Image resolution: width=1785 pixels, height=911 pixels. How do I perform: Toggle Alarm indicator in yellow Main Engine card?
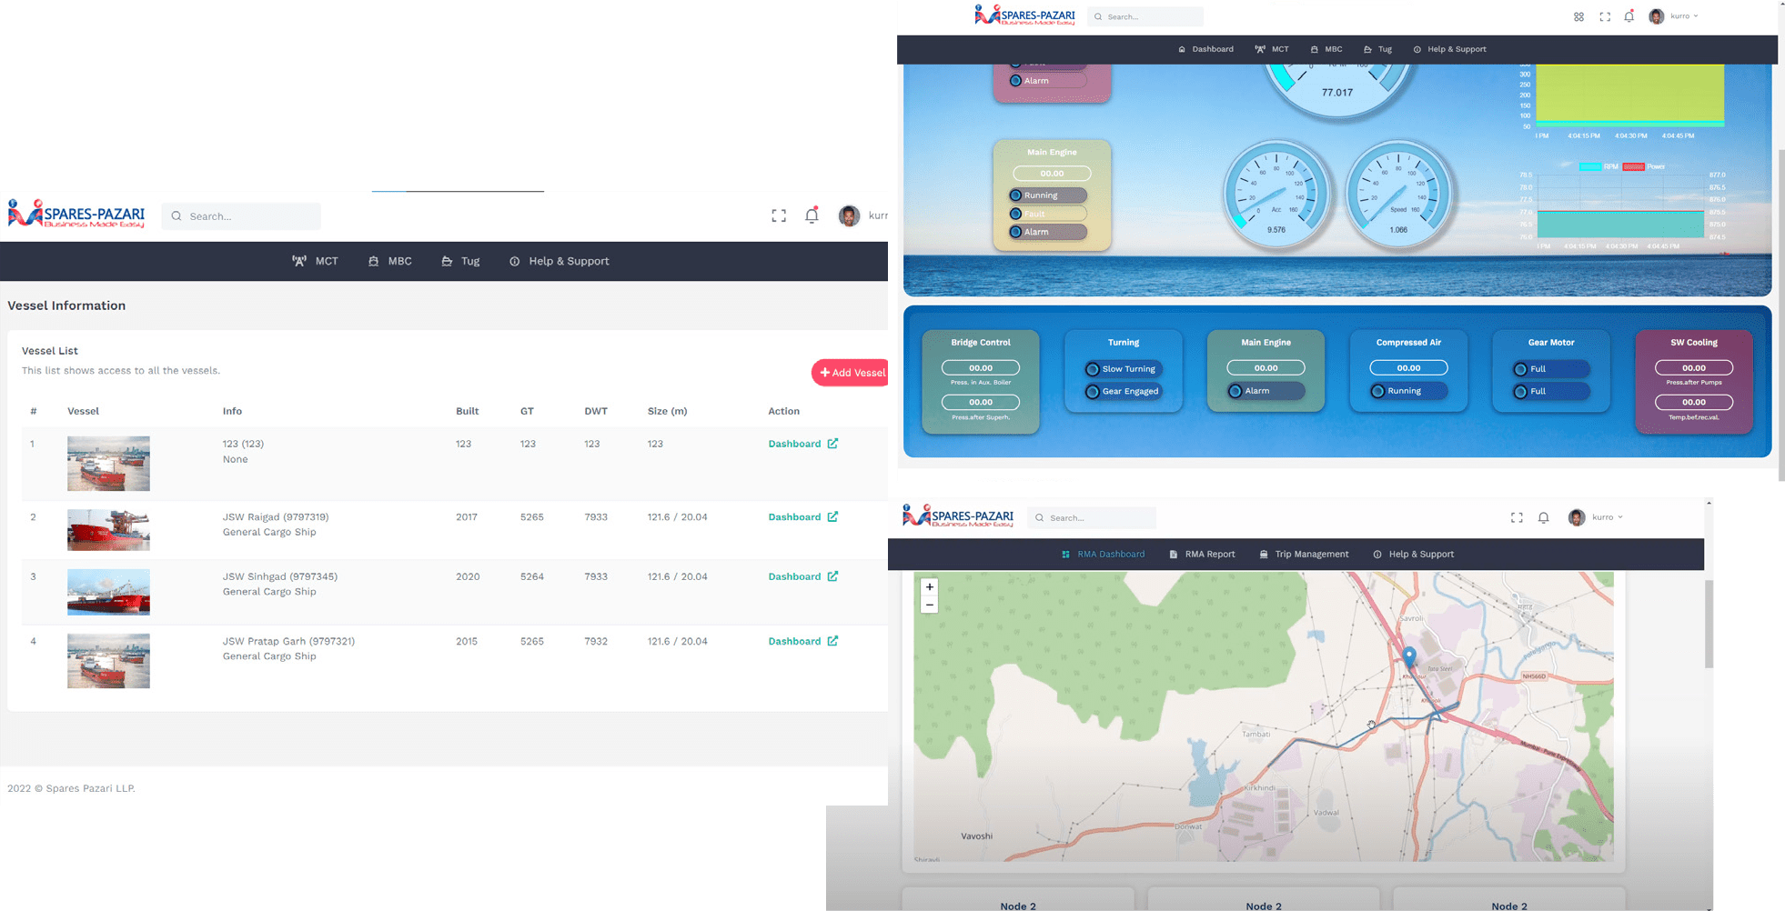pyautogui.click(x=1048, y=232)
